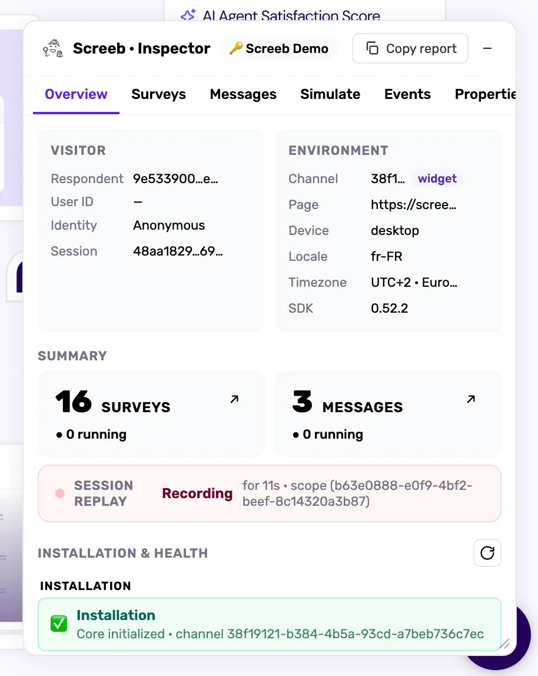Click the User ID dash value
Viewport: 538px width, 676px height.
138,202
